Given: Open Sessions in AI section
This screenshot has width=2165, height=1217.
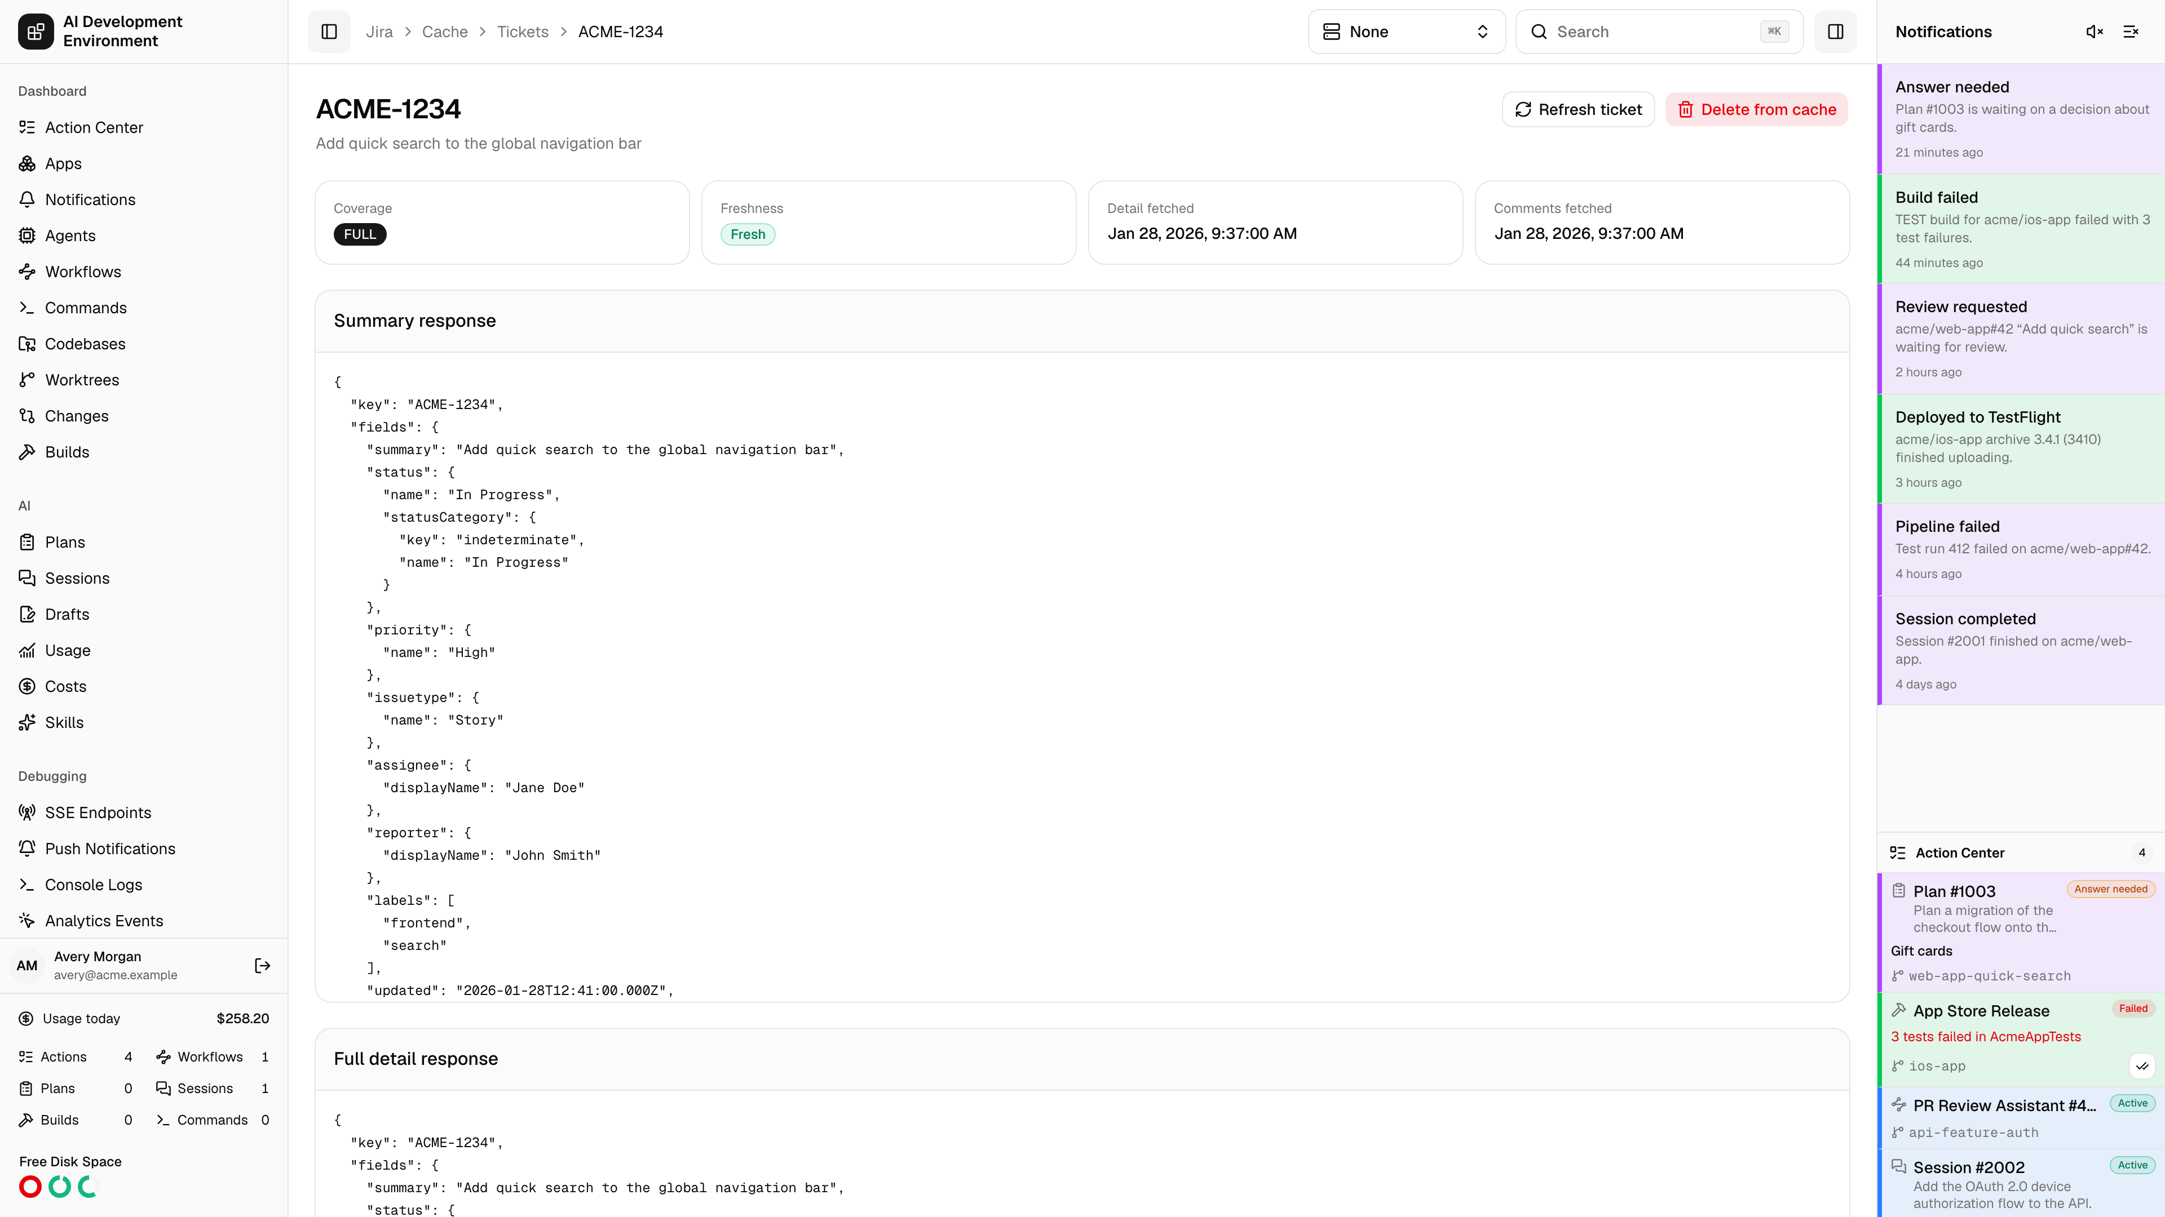Looking at the screenshot, I should [x=144, y=579].
